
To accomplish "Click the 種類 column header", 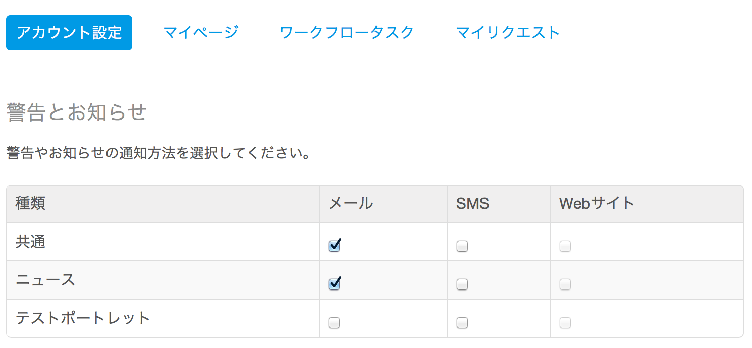I will [31, 204].
